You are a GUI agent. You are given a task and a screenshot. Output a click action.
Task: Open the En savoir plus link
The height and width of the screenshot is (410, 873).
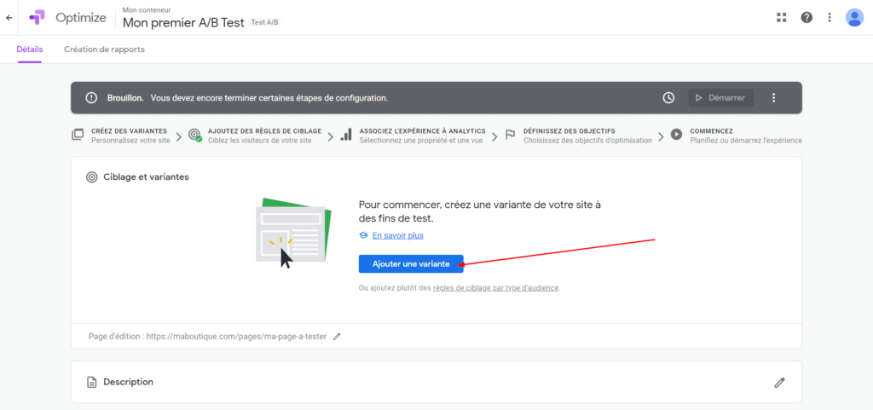tap(397, 235)
